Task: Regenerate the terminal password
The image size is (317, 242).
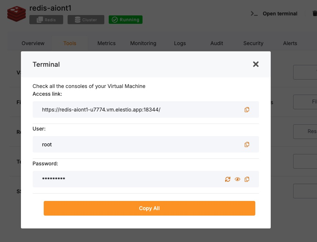Action: click(228, 179)
